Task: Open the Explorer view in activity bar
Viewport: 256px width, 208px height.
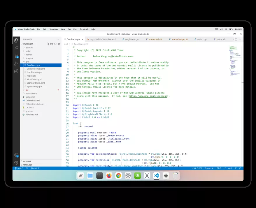Action: [x=16, y=40]
